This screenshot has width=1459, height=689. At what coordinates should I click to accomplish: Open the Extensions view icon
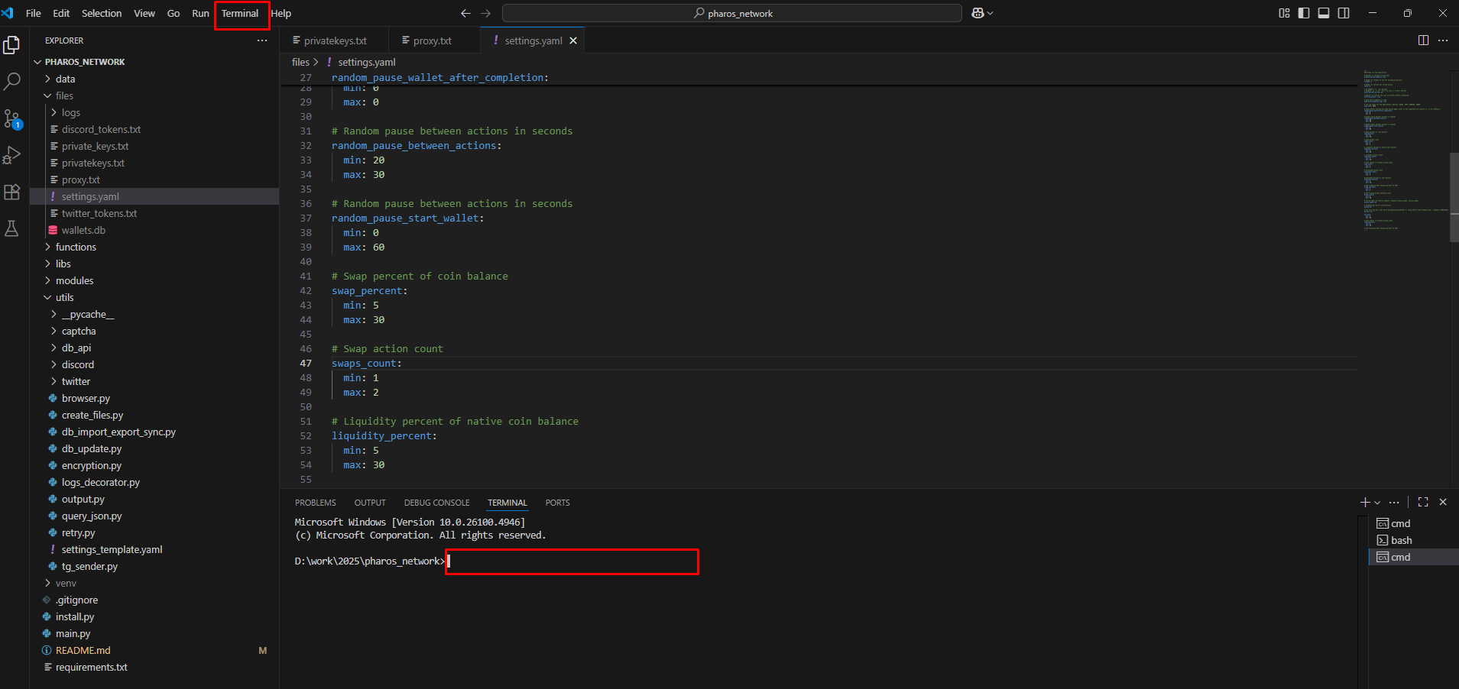12,192
